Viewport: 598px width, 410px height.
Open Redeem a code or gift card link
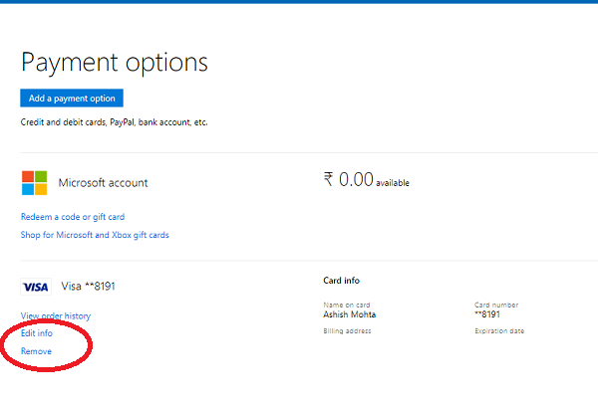73,217
